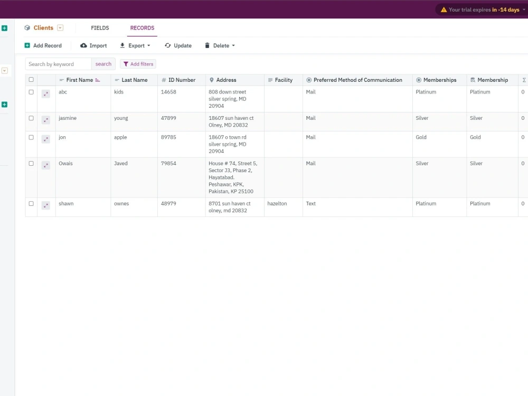Check the checkbox on jasmine young's row

point(31,118)
